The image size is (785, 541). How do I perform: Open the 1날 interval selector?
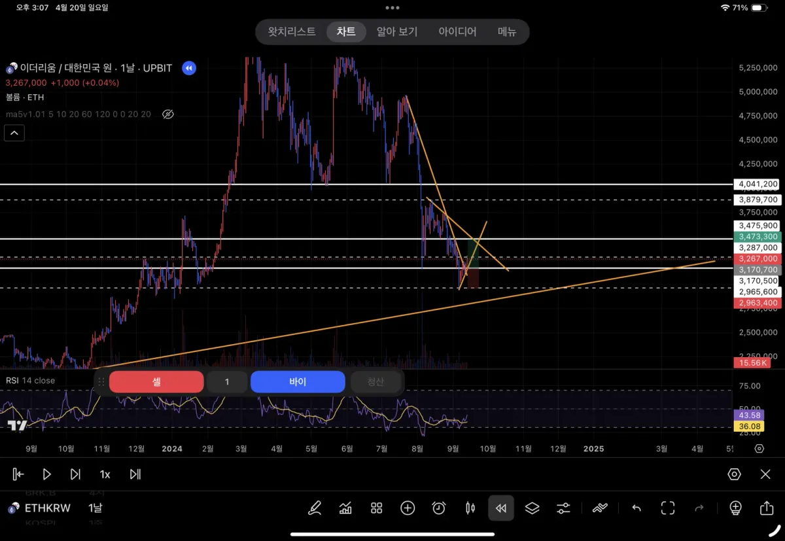tap(96, 508)
